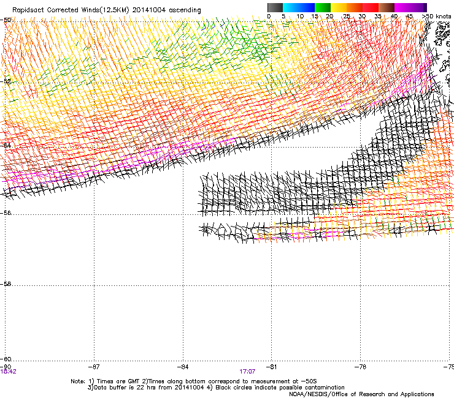Click the -60 latitude axis label
The height and width of the screenshot is (398, 454).
(6, 359)
